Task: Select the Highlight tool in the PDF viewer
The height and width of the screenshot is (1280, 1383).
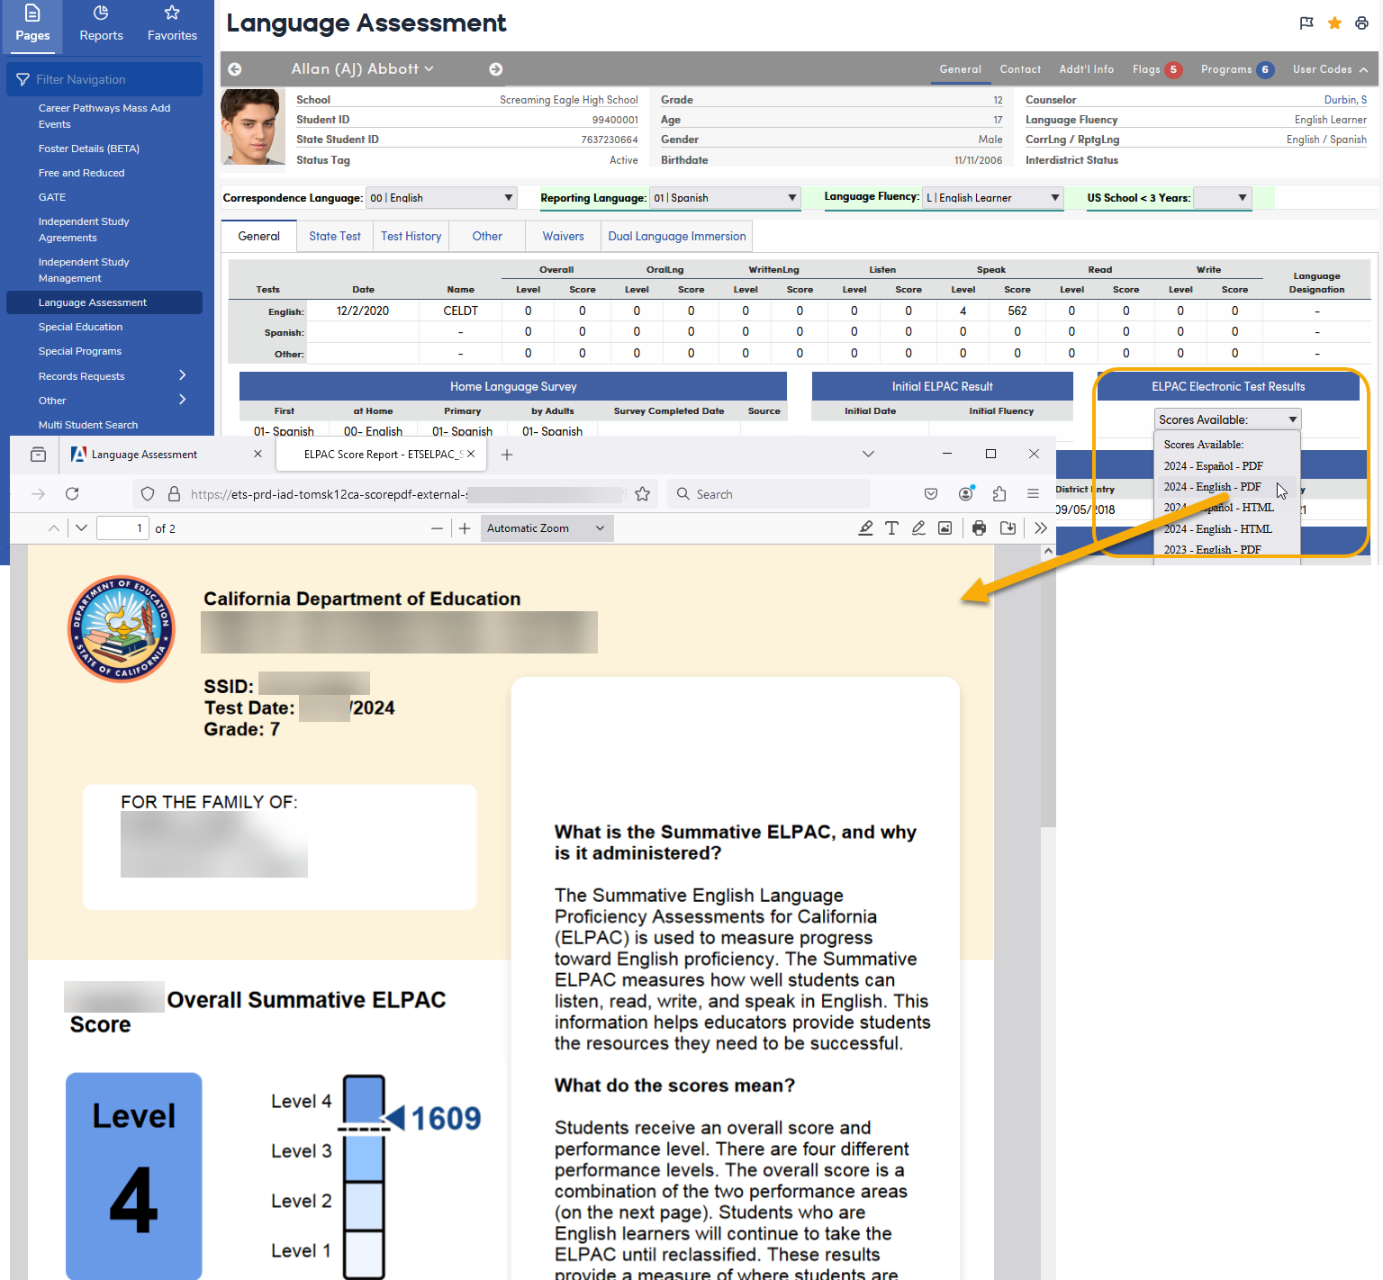Action: point(865,527)
